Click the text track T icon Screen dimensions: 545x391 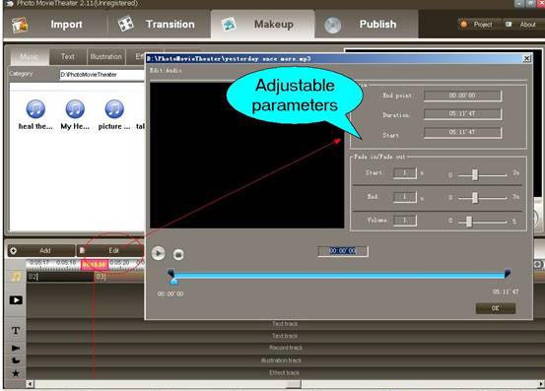tap(16, 330)
